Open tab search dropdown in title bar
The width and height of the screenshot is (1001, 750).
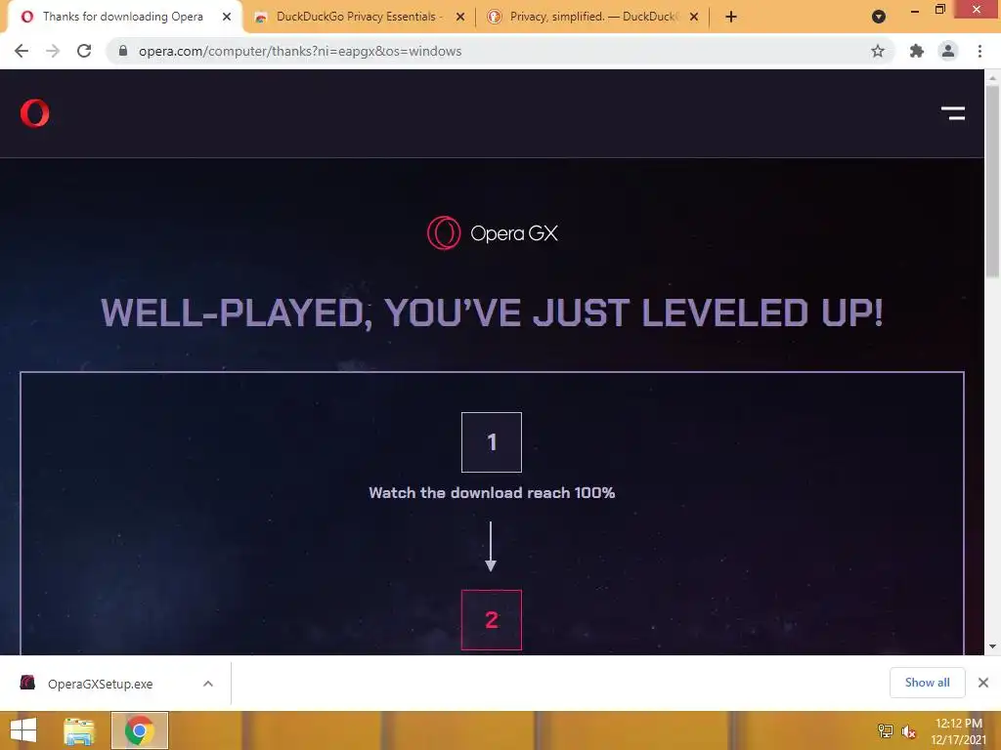pyautogui.click(x=879, y=17)
